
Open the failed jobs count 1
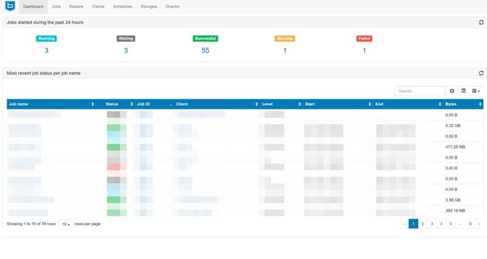click(x=364, y=50)
